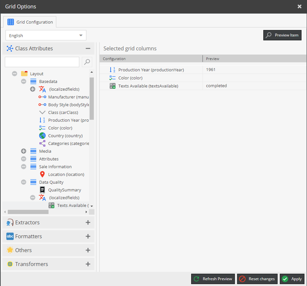Click the Others star icon

coord(10,250)
